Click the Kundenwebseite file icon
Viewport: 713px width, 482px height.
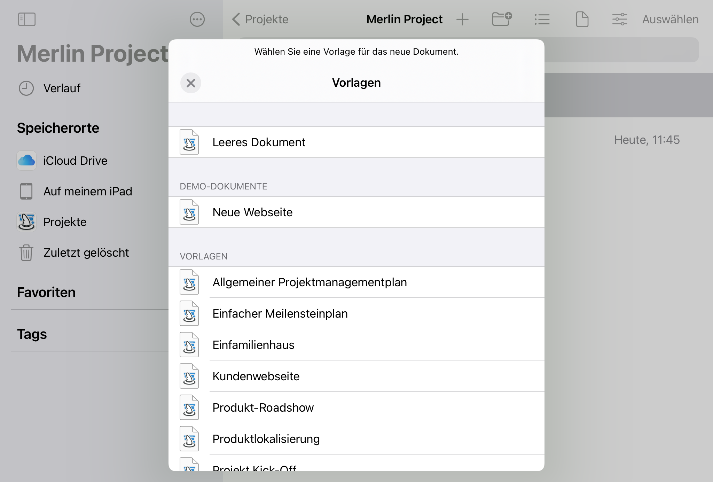pos(189,376)
